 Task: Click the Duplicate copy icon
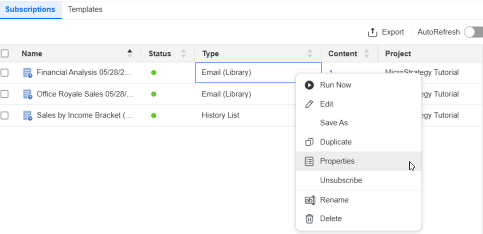pyautogui.click(x=309, y=142)
